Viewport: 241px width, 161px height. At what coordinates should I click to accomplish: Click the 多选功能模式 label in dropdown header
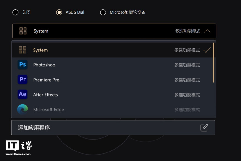click(x=188, y=31)
